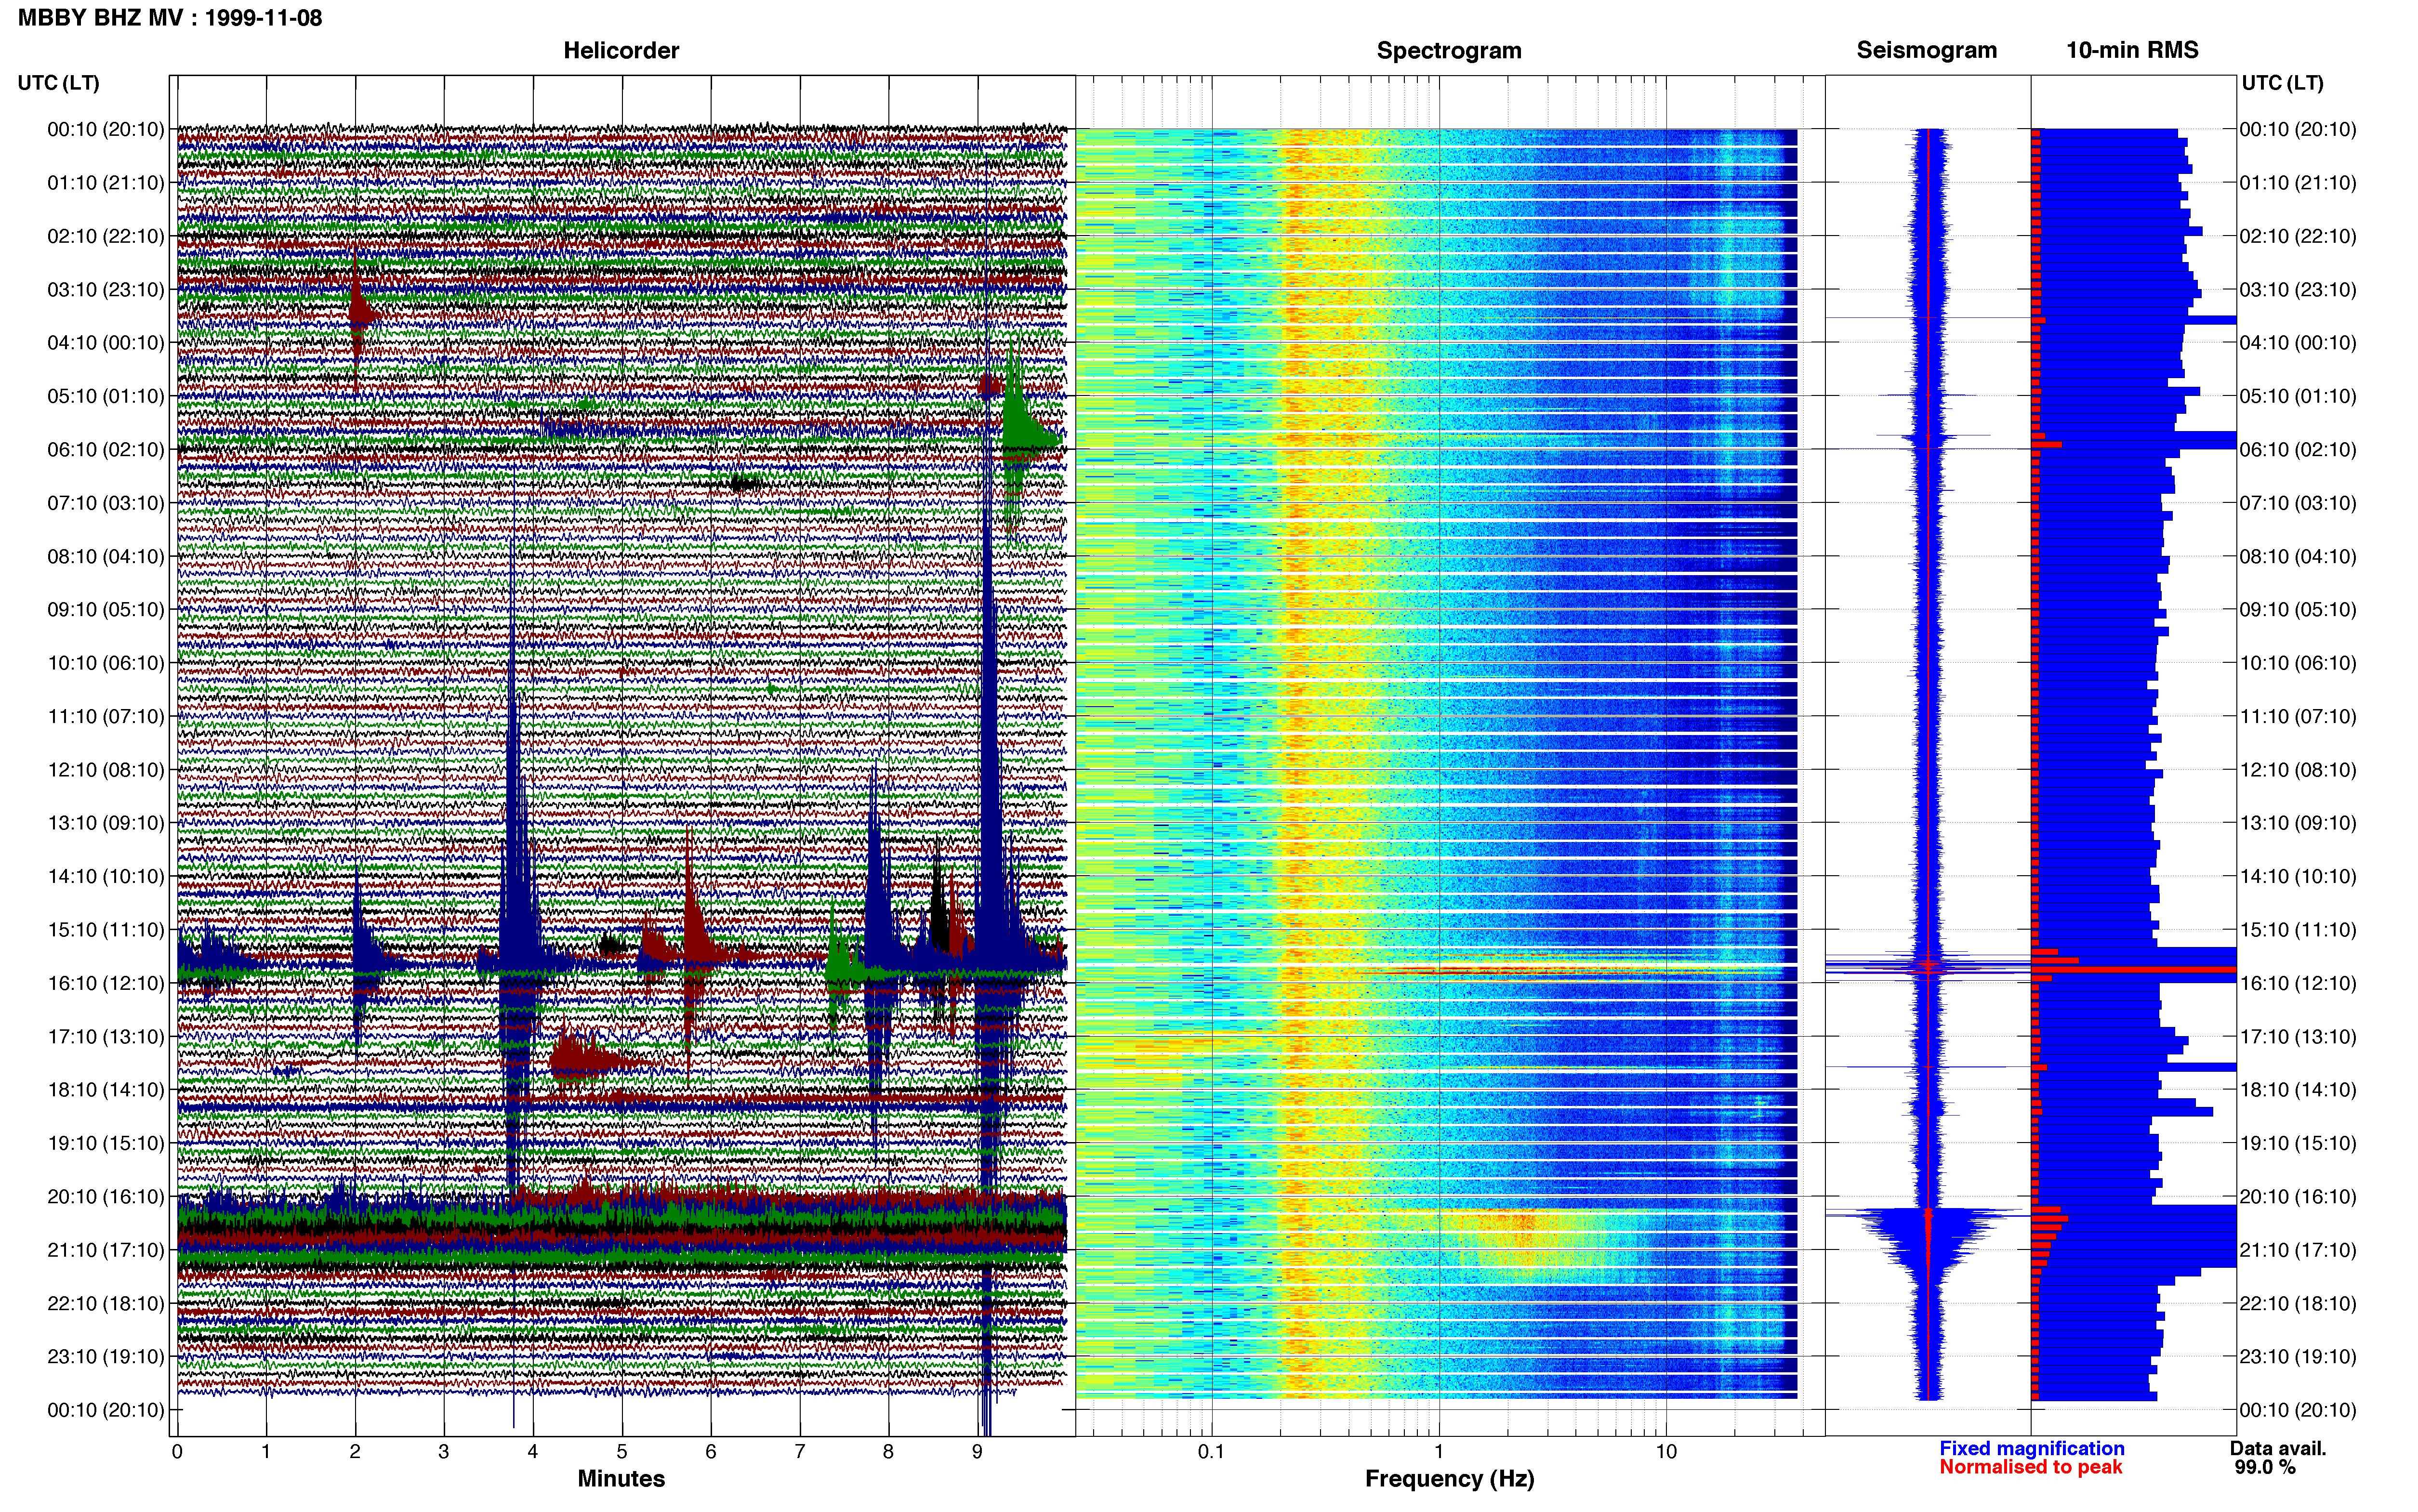Viewport: 2418px width, 1512px height.
Task: Click the Spectrogram panel heading
Action: [1449, 51]
